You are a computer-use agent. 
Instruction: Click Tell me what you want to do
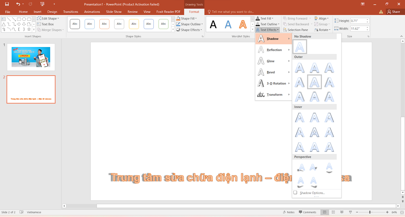click(231, 12)
